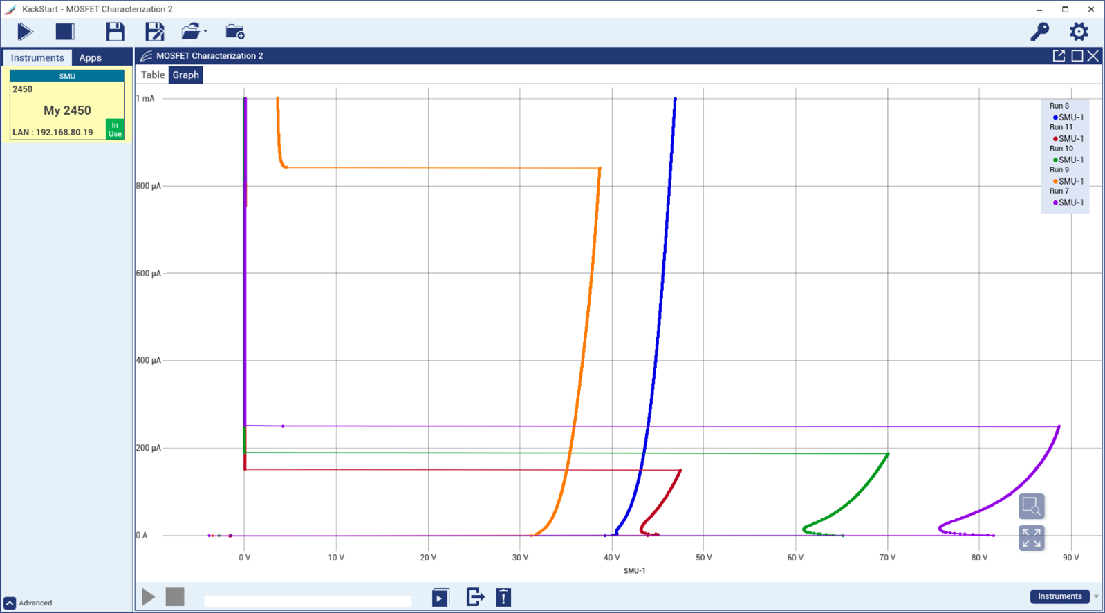Expand the open-folder dropdown arrow
The image size is (1105, 613).
coord(205,32)
